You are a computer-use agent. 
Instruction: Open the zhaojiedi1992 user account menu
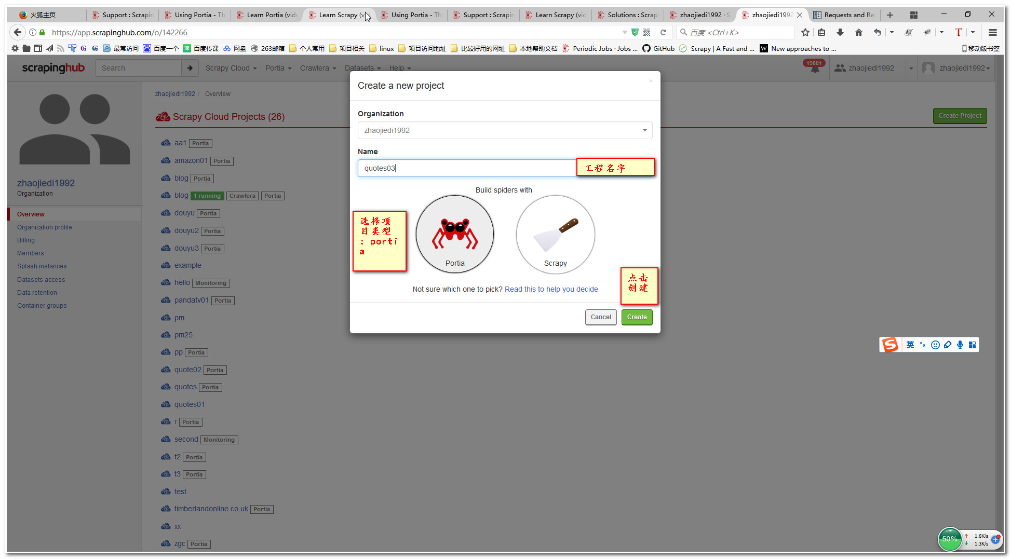tap(956, 68)
